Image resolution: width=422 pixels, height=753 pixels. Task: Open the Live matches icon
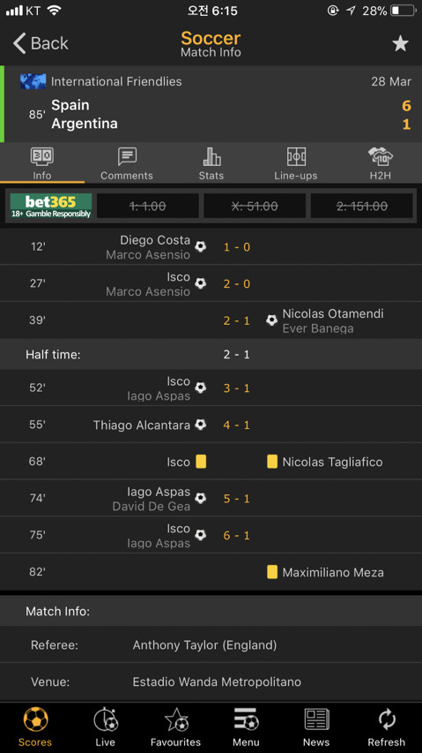pos(106,727)
